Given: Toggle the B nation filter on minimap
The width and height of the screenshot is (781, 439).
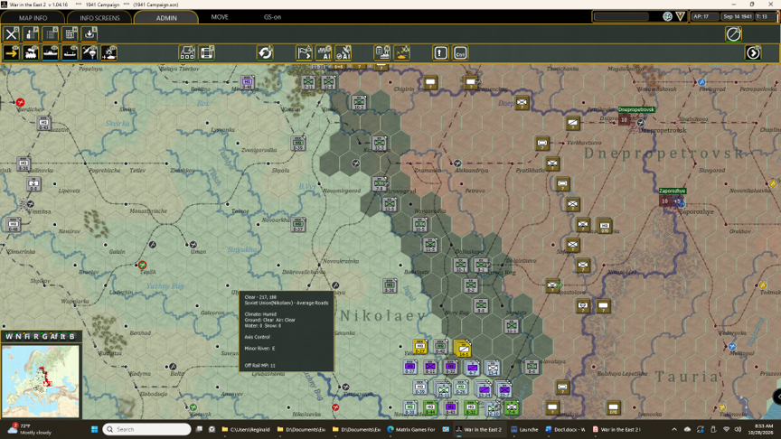Looking at the screenshot, I should point(71,336).
